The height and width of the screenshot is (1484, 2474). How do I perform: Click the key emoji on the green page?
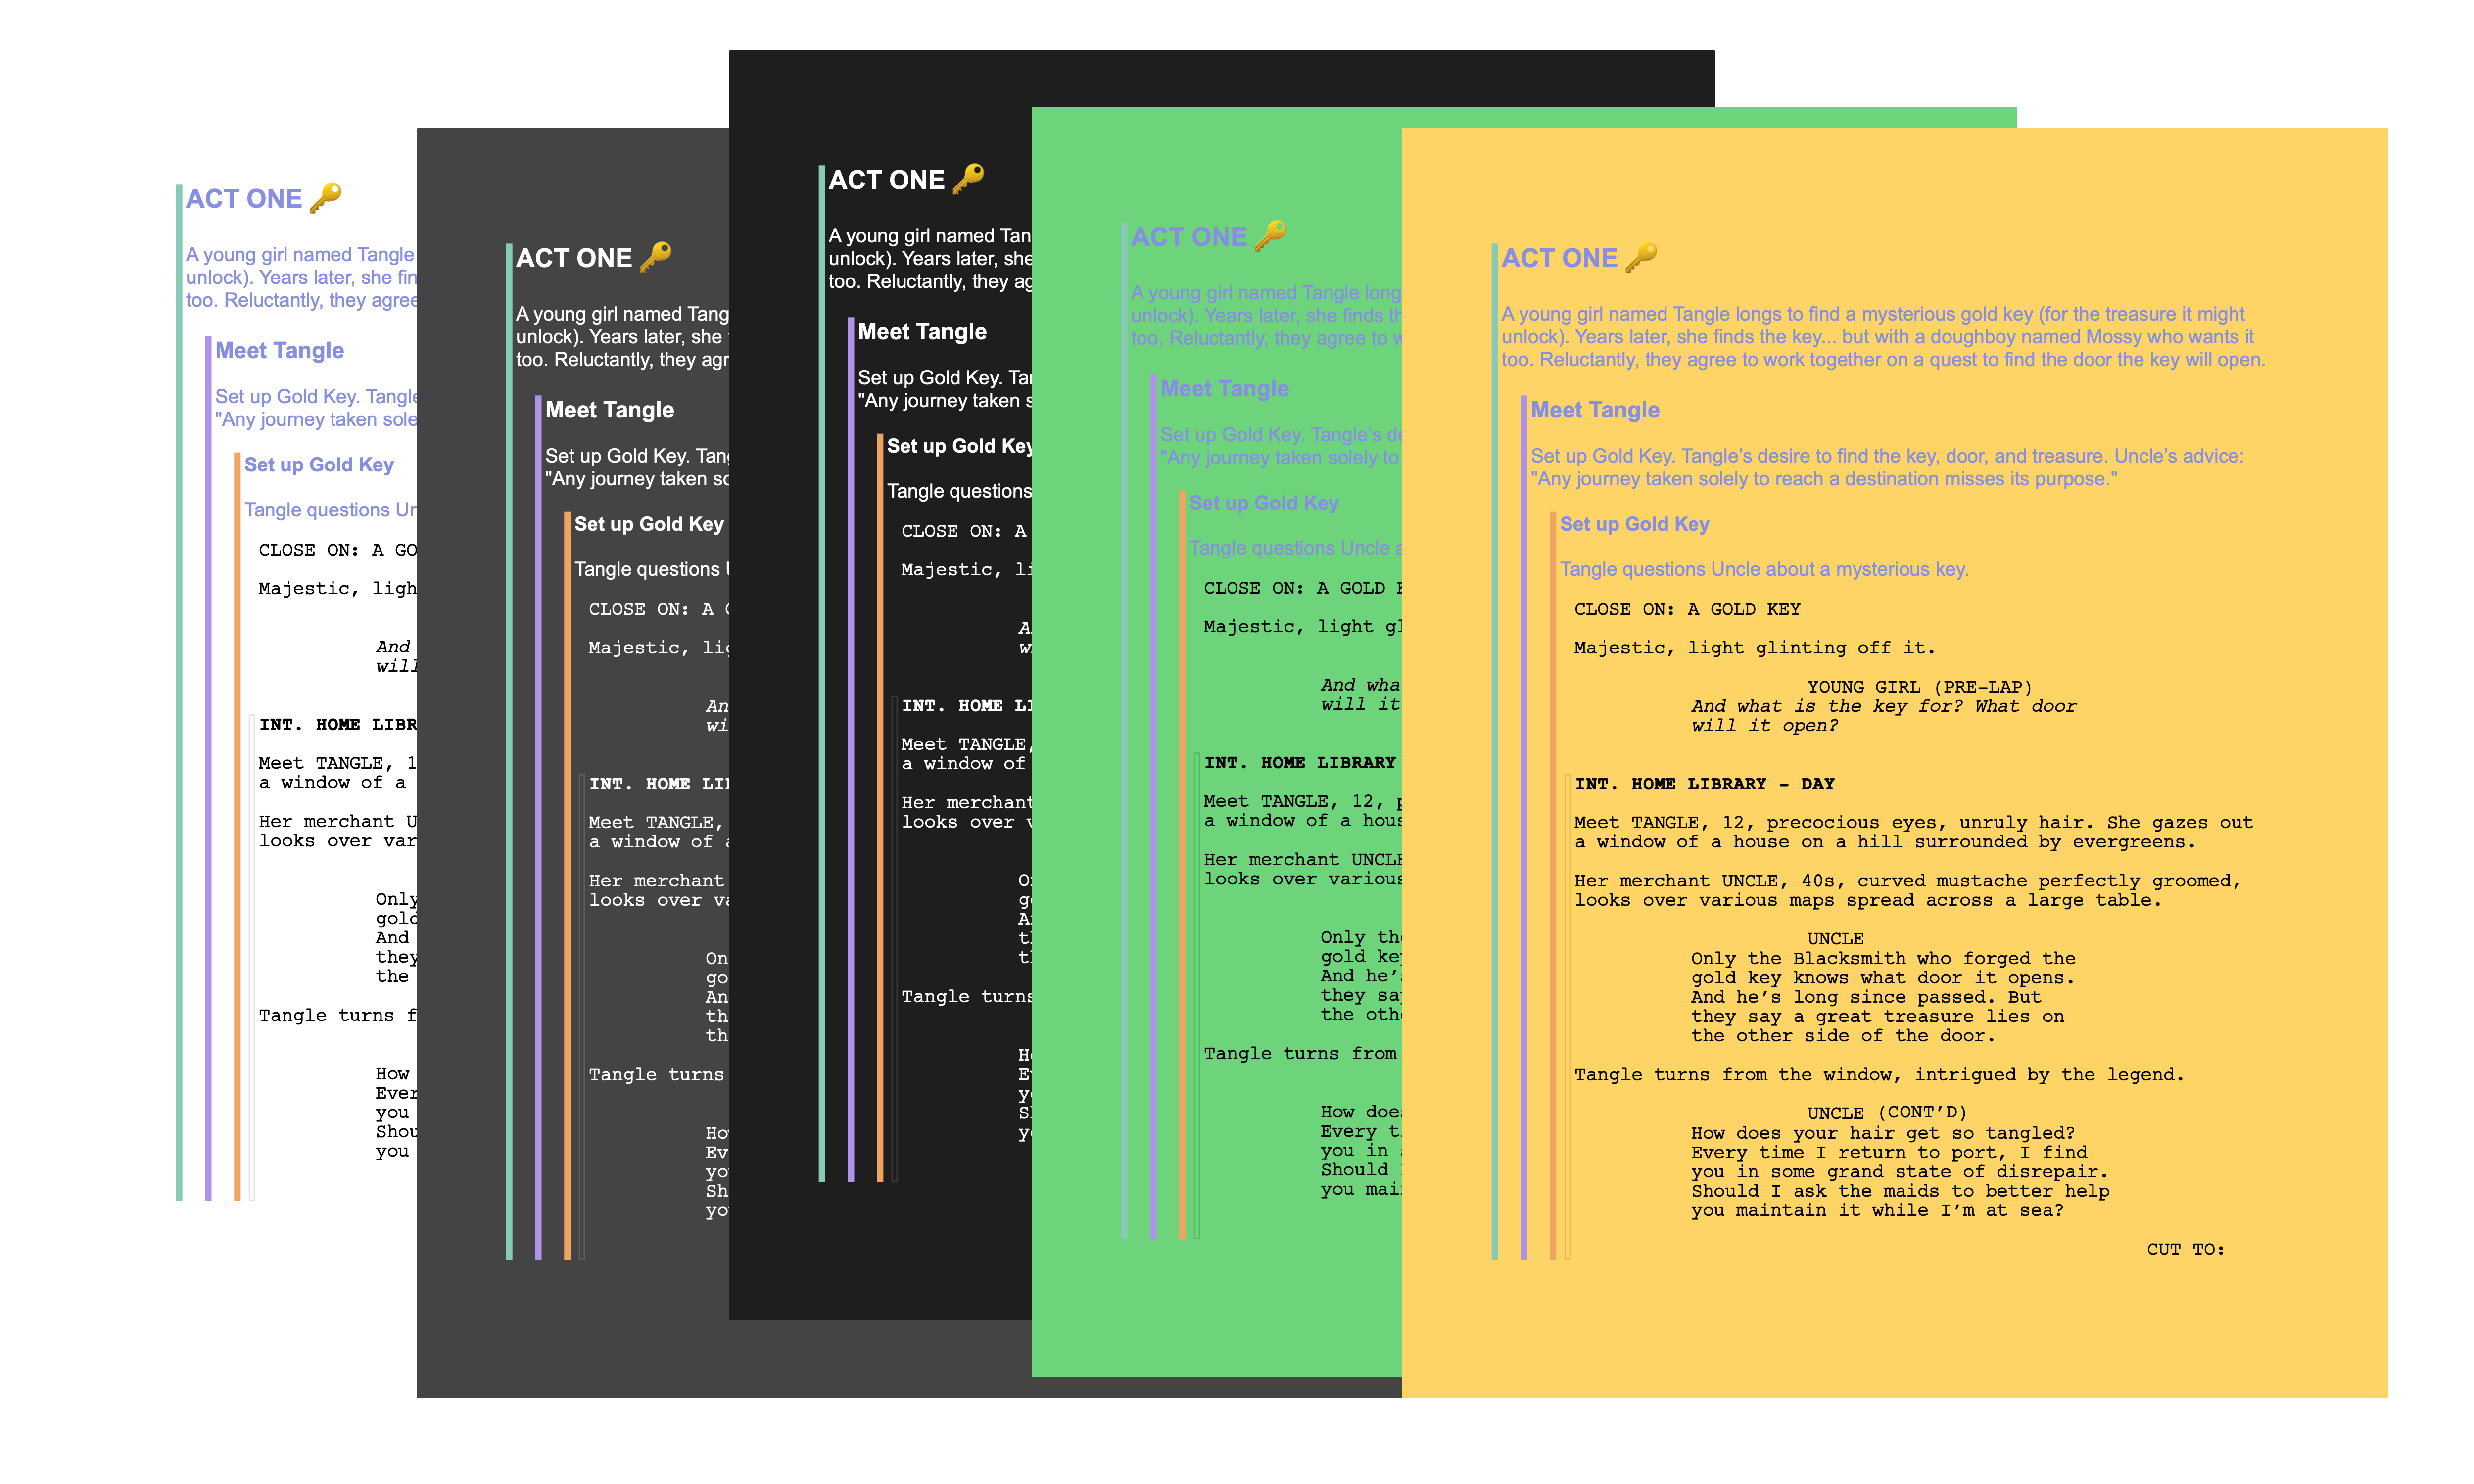coord(1270,236)
